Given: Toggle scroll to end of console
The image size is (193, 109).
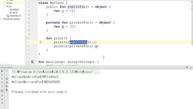Looking at the screenshot, I should pyautogui.click(x=7, y=82).
